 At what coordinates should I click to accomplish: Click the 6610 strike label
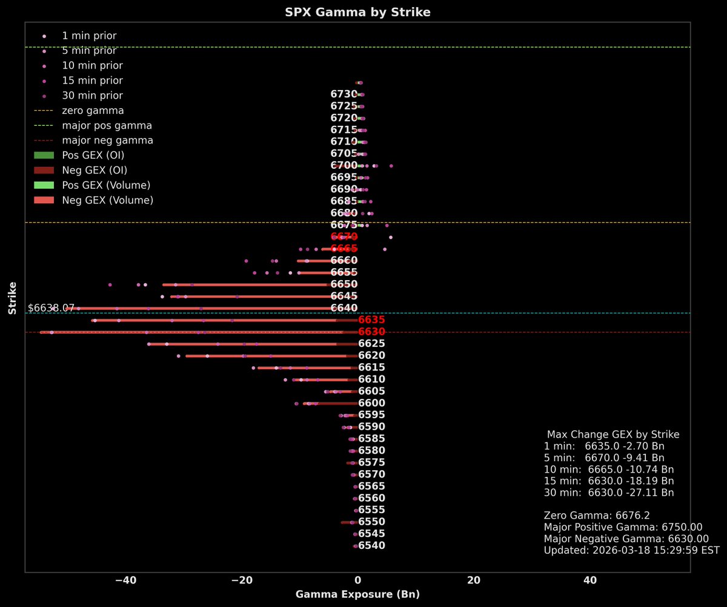pyautogui.click(x=371, y=379)
